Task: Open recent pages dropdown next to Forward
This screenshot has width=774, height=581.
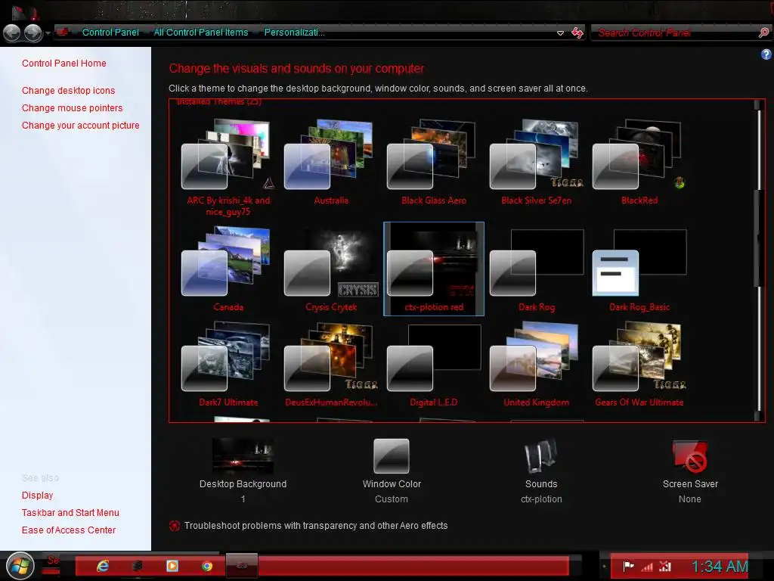Action: [48, 33]
